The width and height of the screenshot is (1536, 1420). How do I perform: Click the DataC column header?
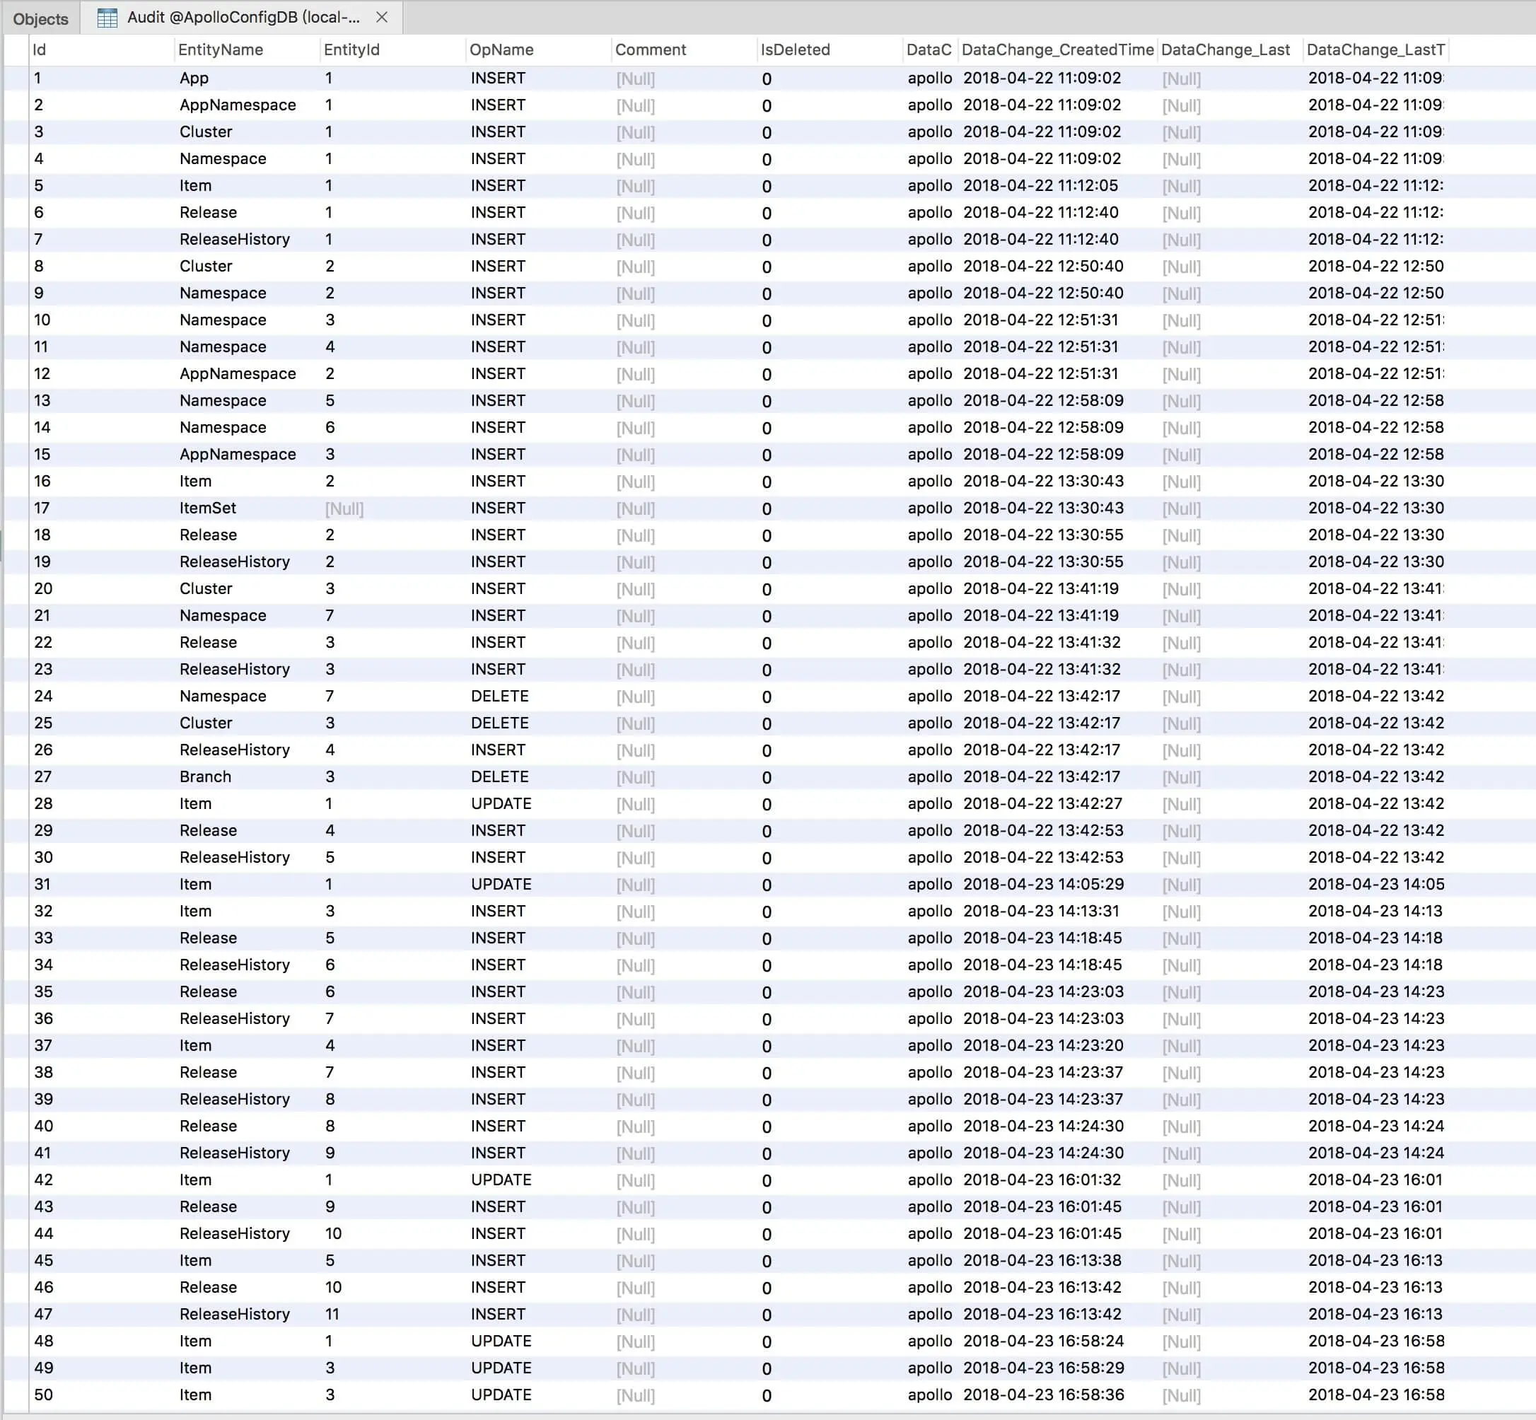tap(929, 50)
